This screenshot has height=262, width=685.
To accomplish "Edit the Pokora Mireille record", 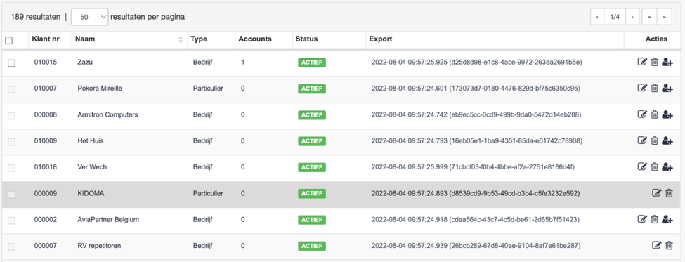I will (641, 89).
